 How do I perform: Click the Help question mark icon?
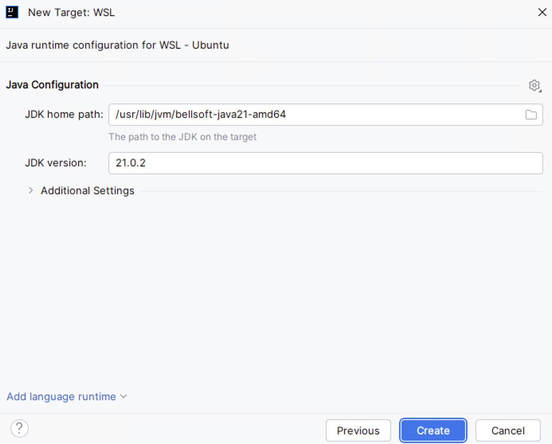click(19, 428)
